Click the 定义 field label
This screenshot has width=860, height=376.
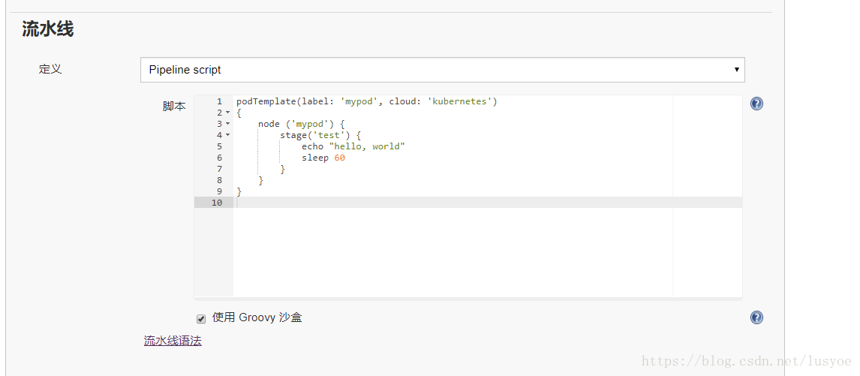click(50, 69)
